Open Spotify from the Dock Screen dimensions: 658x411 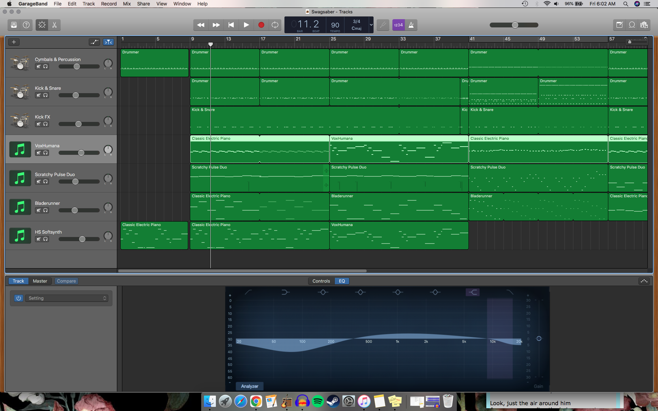318,401
